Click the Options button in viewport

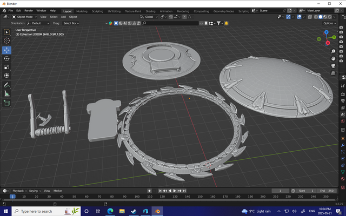pos(329,23)
